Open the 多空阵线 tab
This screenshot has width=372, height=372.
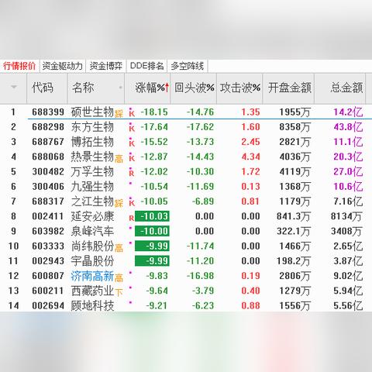[188, 66]
